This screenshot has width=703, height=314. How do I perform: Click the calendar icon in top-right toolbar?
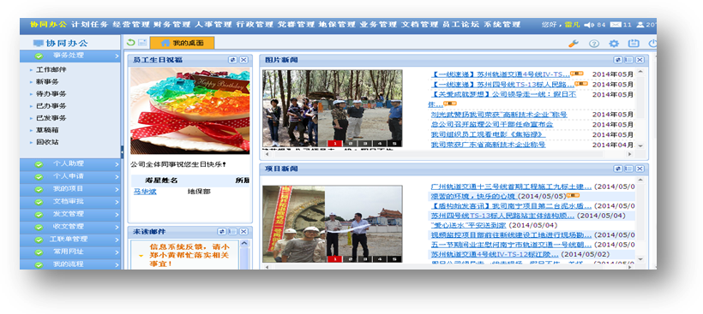pyautogui.click(x=634, y=44)
